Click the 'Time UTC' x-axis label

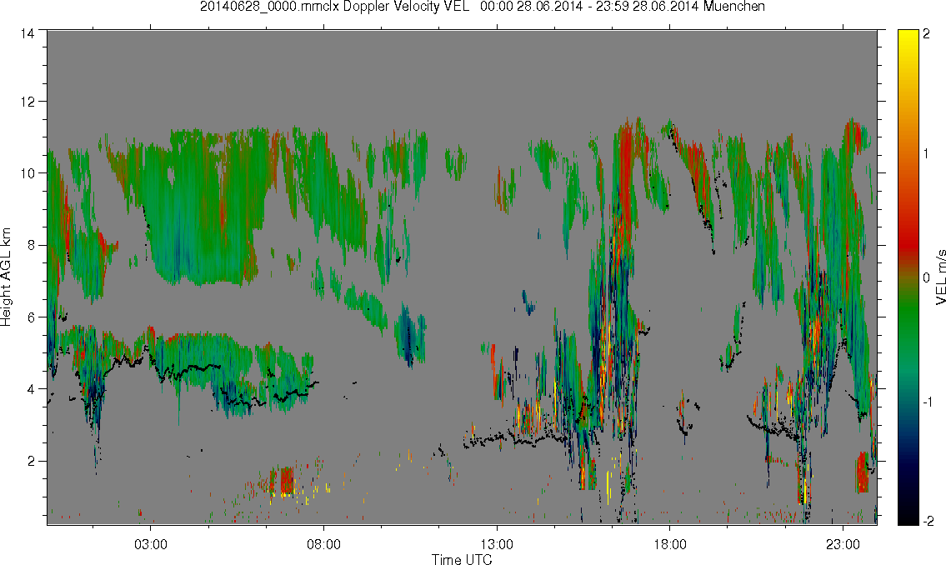coord(462,559)
